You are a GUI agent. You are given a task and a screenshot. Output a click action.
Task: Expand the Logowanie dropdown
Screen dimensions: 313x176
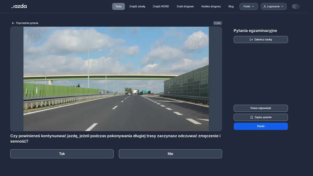pos(274,7)
